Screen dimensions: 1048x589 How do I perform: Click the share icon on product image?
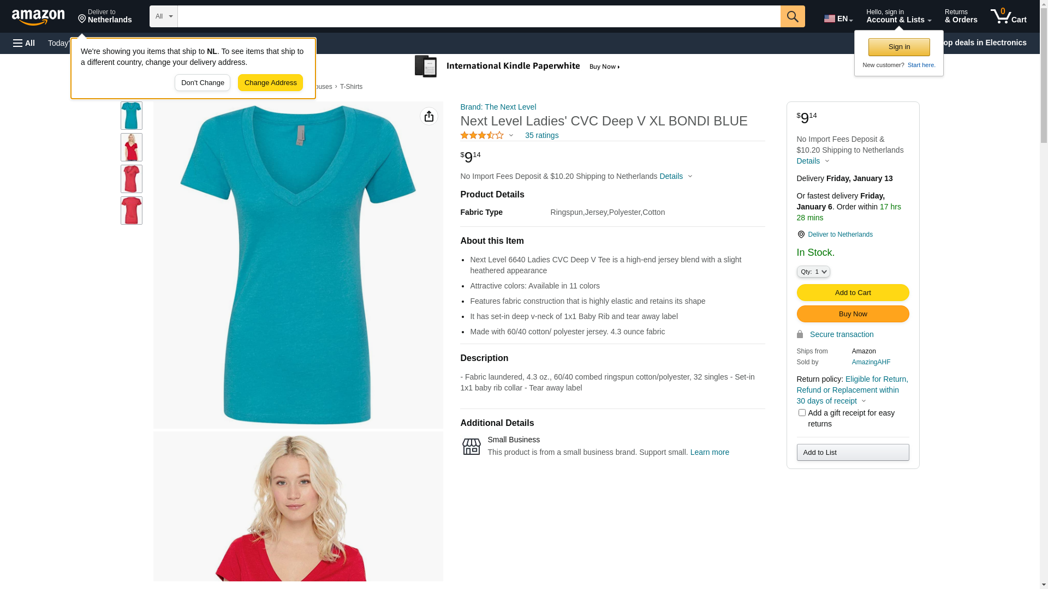pos(428,116)
